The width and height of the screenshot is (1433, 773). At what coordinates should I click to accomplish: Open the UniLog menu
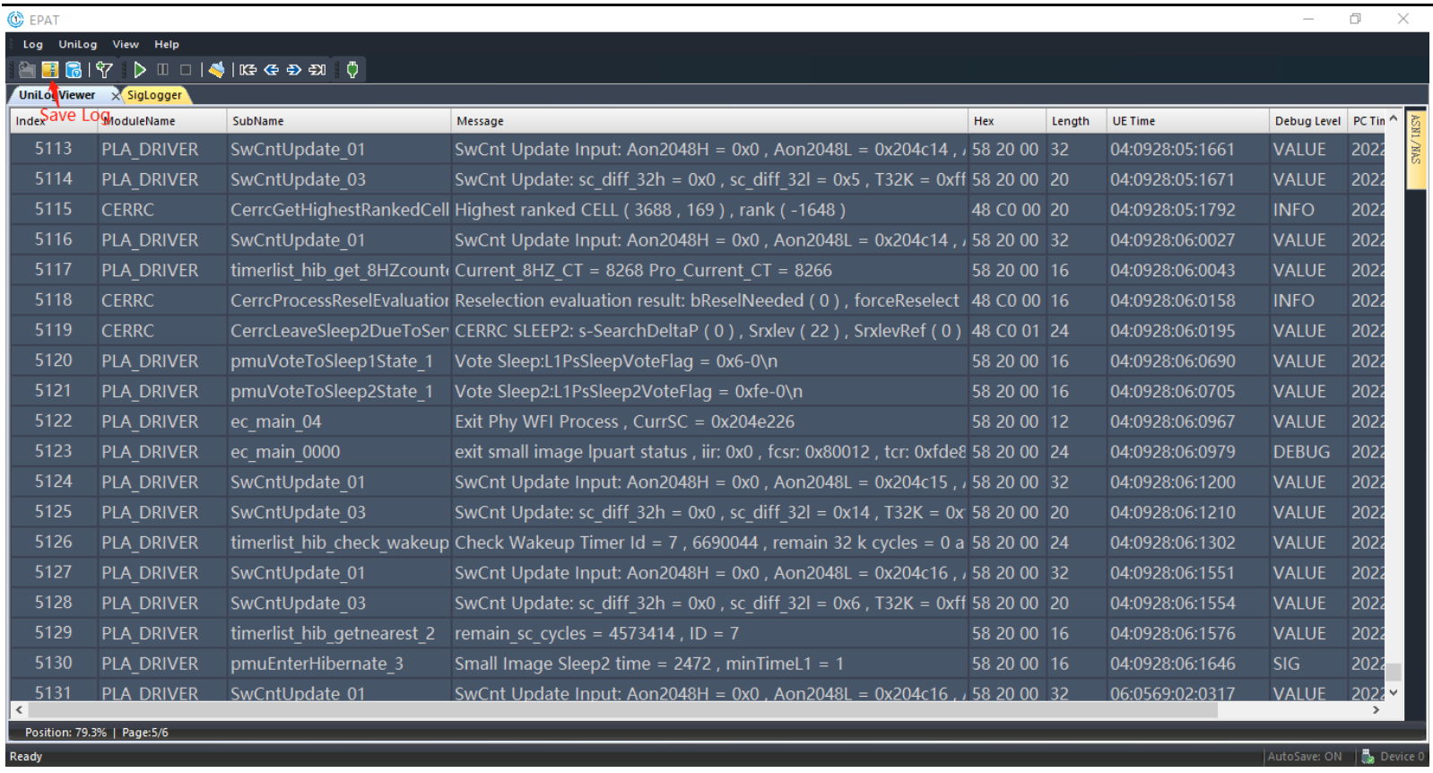click(78, 44)
